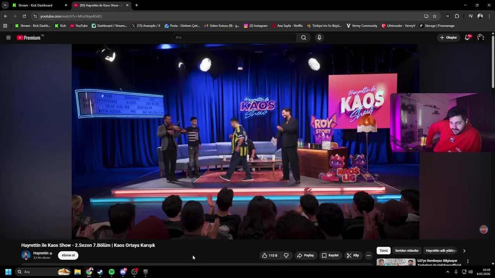
Task: Go back using the browser back arrow
Action: (x=5, y=16)
